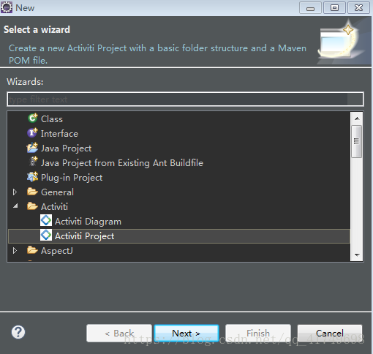
Task: Click the Interface wizard icon
Action: pos(32,133)
